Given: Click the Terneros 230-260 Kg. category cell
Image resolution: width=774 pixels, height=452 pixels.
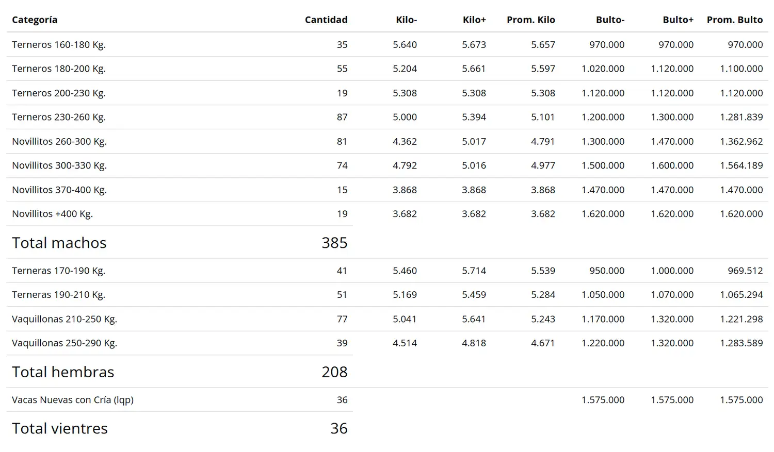Looking at the screenshot, I should 59,117.
